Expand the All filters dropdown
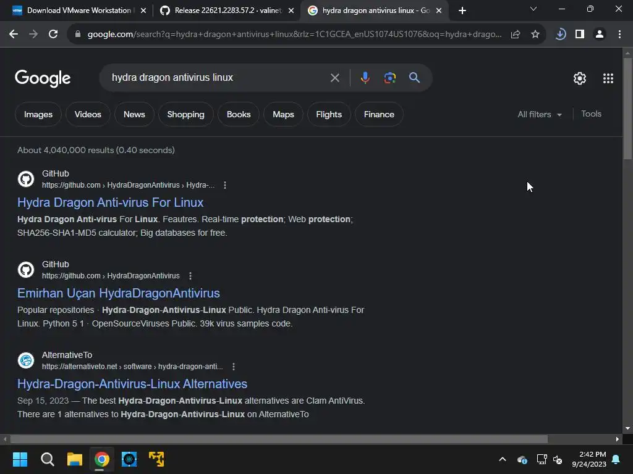 pyautogui.click(x=540, y=114)
